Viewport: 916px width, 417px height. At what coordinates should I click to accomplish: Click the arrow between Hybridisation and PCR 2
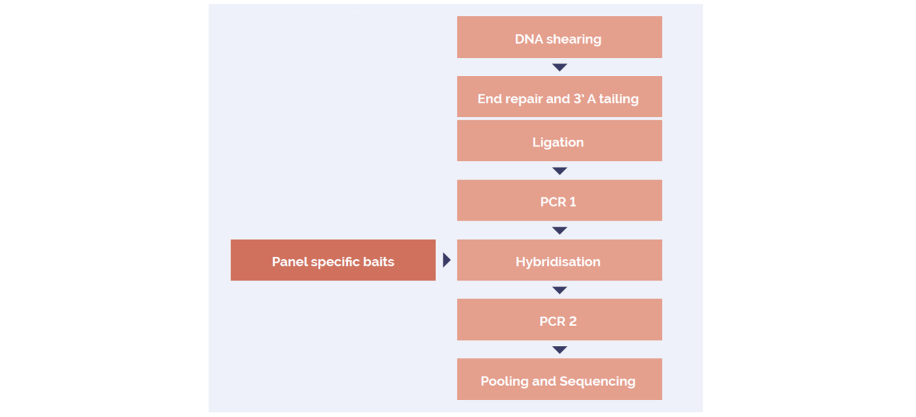[559, 290]
